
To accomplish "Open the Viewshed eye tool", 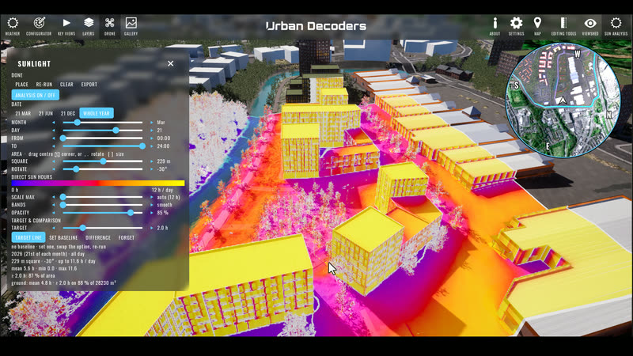I will [590, 26].
